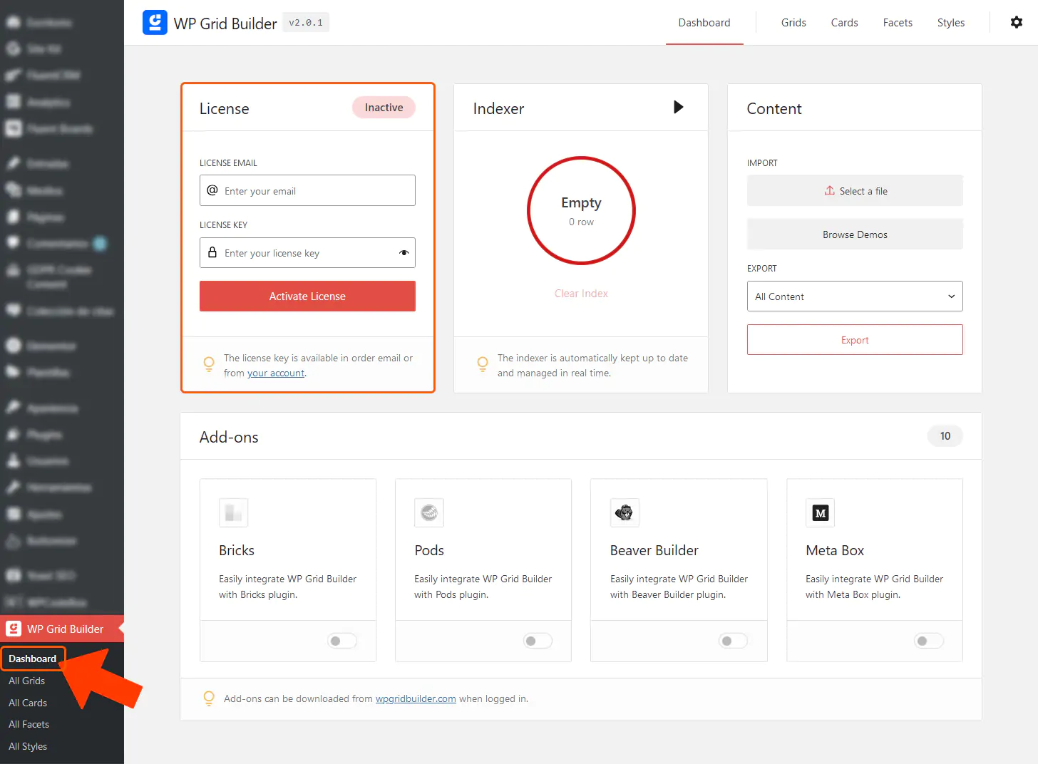Enable the Meta Box add-on toggle
Image resolution: width=1038 pixels, height=764 pixels.
(x=928, y=641)
